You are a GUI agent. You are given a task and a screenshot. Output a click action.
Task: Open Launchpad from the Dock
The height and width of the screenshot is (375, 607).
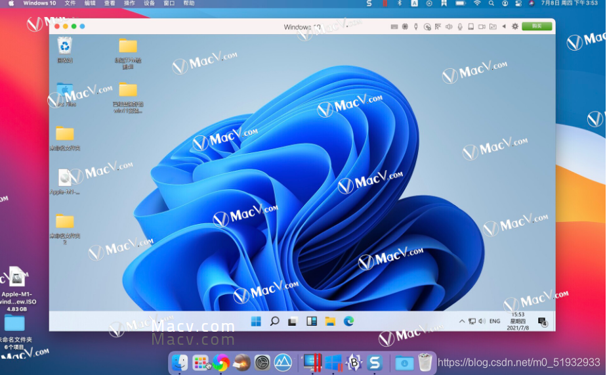point(201,363)
